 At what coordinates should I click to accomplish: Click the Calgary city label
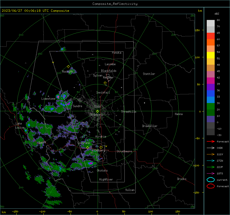(100, 150)
